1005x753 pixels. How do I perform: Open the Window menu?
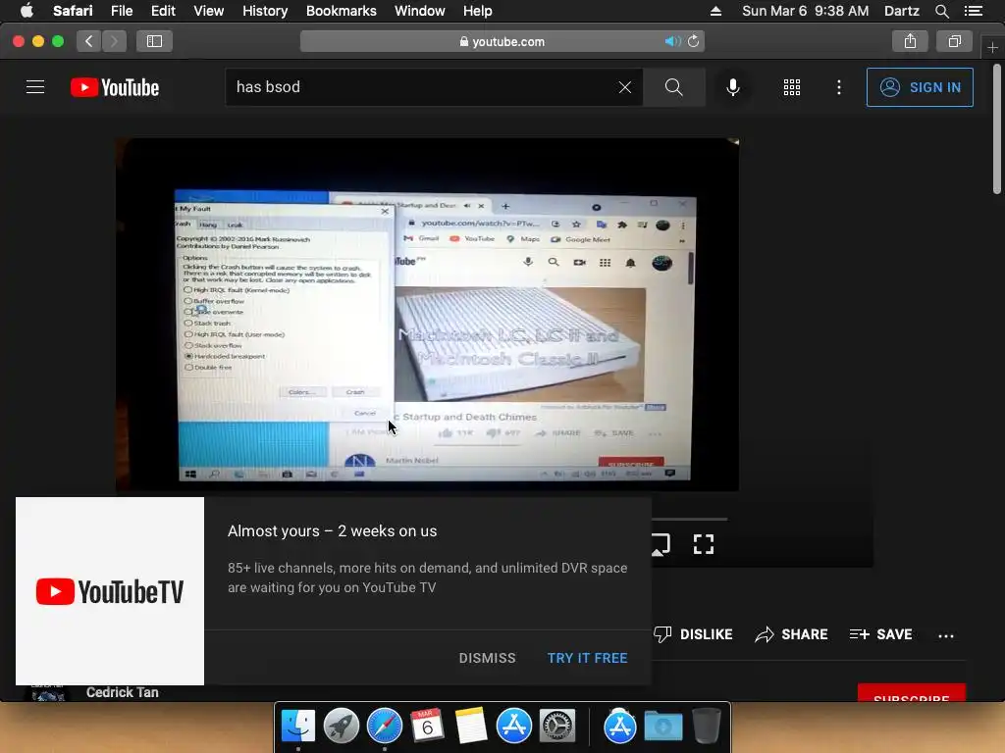click(419, 11)
